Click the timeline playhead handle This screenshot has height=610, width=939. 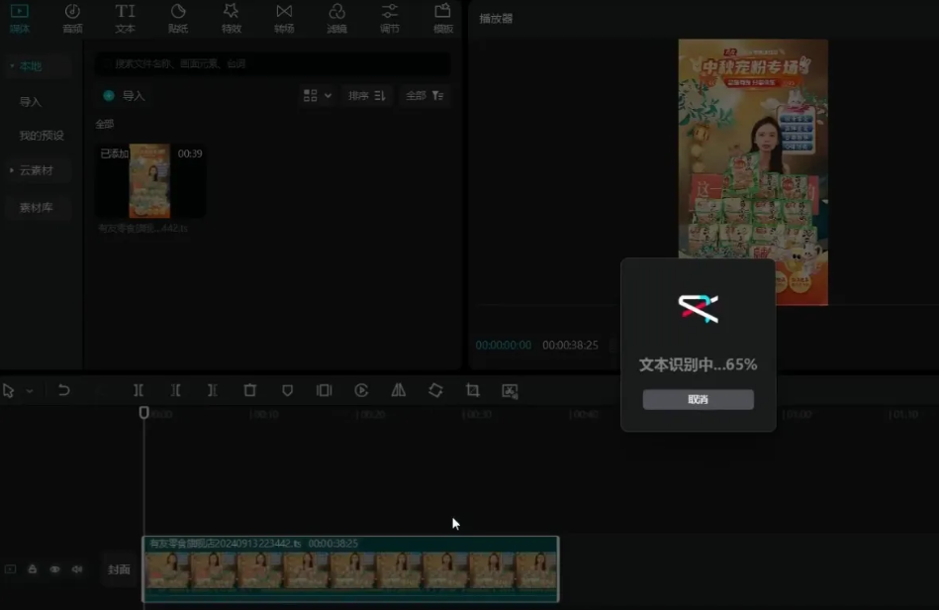click(143, 412)
